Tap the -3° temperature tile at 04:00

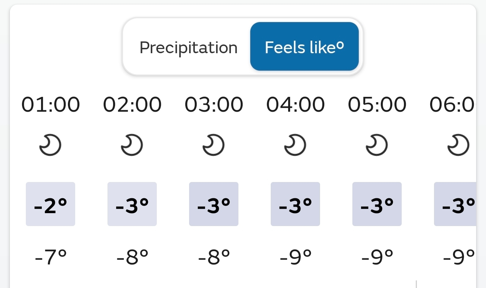[x=295, y=204]
